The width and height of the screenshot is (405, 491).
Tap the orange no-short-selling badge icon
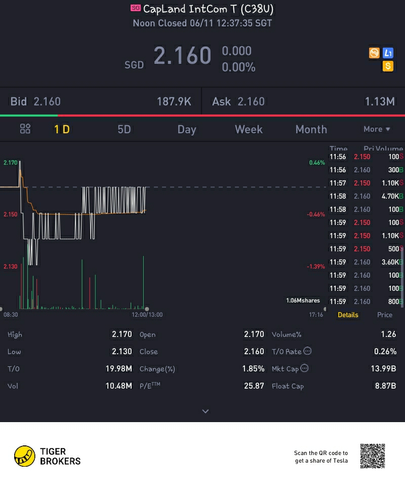point(374,53)
